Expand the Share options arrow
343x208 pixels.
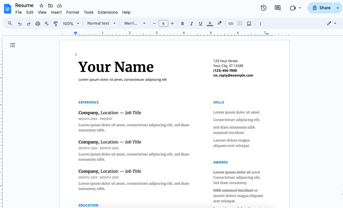click(x=338, y=8)
